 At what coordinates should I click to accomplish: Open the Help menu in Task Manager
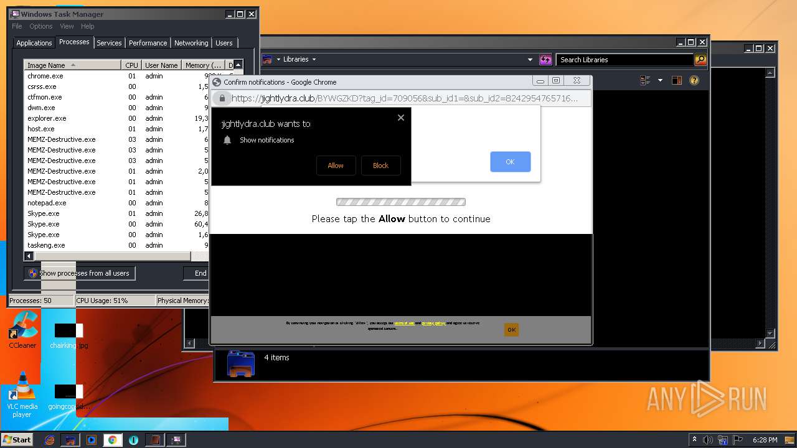click(x=87, y=26)
